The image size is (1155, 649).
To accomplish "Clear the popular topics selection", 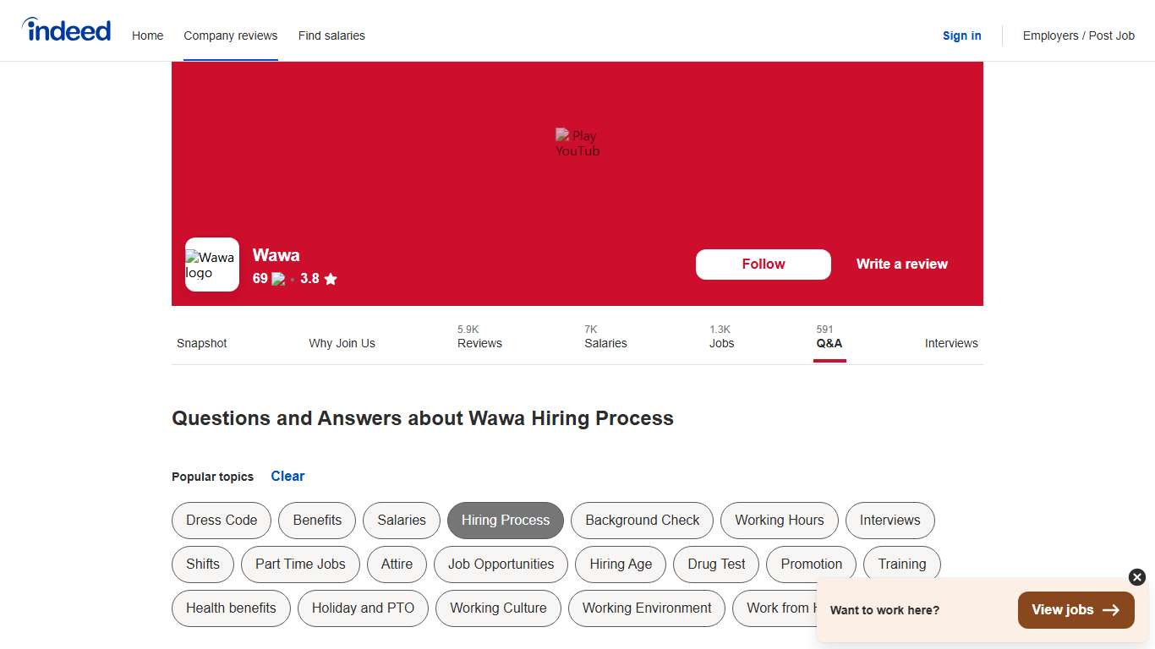I will [287, 476].
